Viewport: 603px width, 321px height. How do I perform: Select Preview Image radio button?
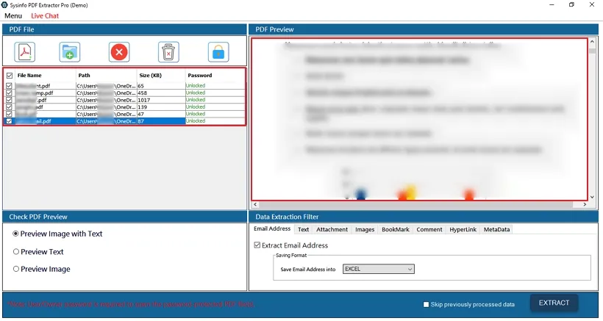[x=15, y=269]
